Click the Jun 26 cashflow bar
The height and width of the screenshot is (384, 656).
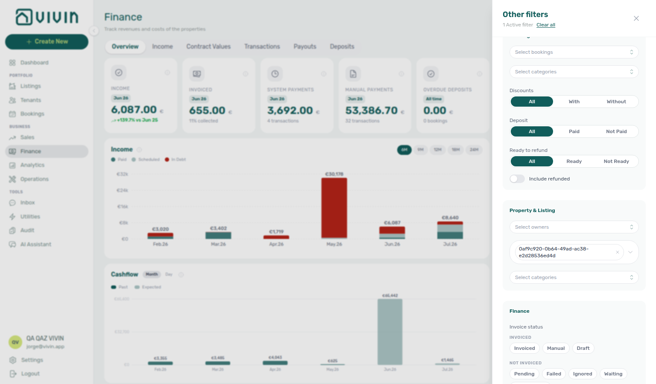(390, 332)
